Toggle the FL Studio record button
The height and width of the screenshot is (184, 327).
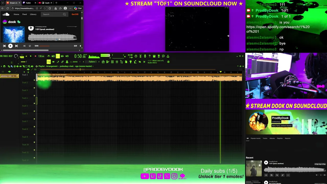coord(36,56)
